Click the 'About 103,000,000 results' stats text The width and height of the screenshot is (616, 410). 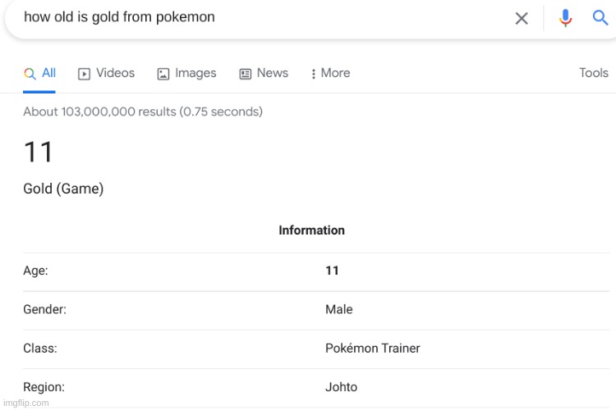(143, 112)
